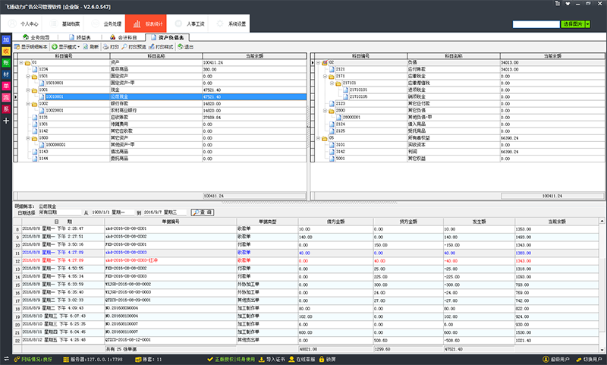Open the green 选择图片 dropdown arrow
The height and width of the screenshot is (365, 607).
[587, 24]
